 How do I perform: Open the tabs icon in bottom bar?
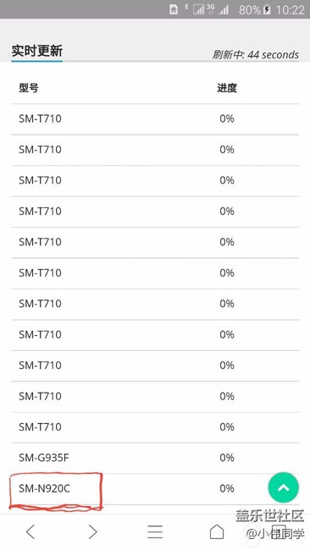[x=279, y=531]
